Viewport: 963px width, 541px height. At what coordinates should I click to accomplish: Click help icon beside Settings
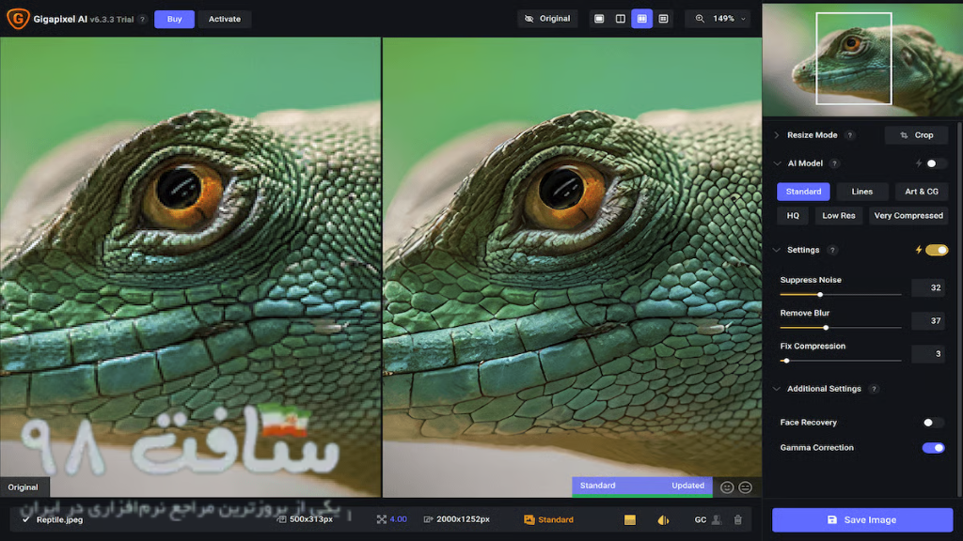click(x=832, y=250)
